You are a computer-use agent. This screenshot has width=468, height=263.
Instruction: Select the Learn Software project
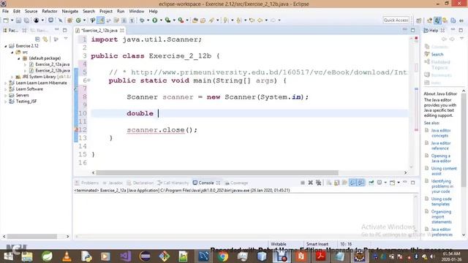[29, 89]
